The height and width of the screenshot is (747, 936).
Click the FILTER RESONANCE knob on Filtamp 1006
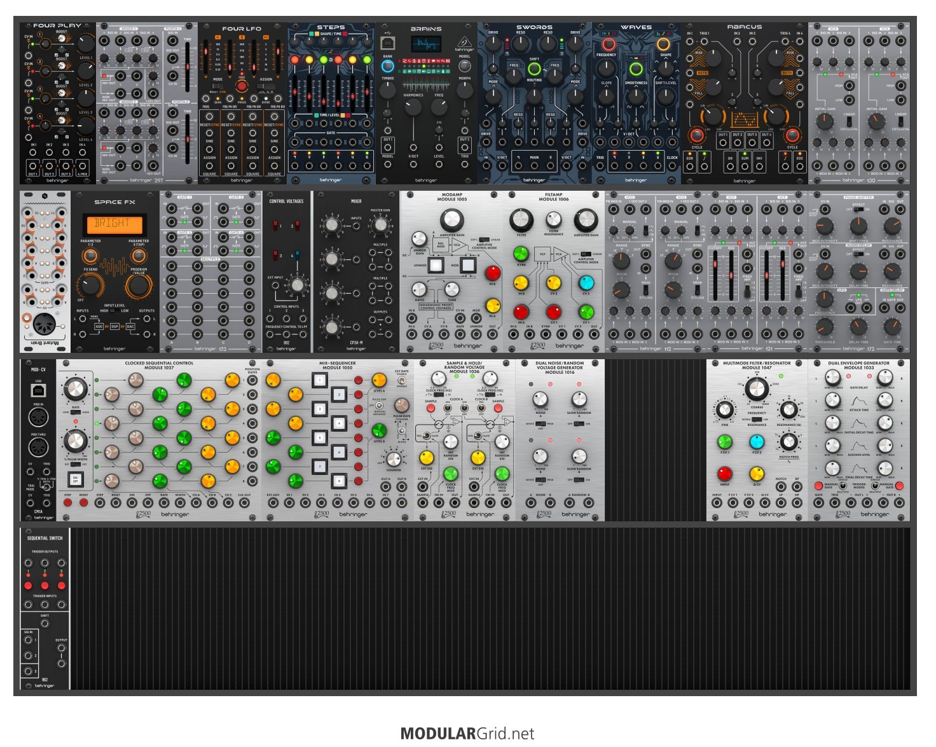(554, 220)
